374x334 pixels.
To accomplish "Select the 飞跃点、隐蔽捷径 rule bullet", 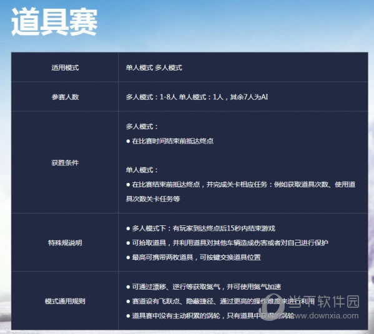I will [220, 302].
